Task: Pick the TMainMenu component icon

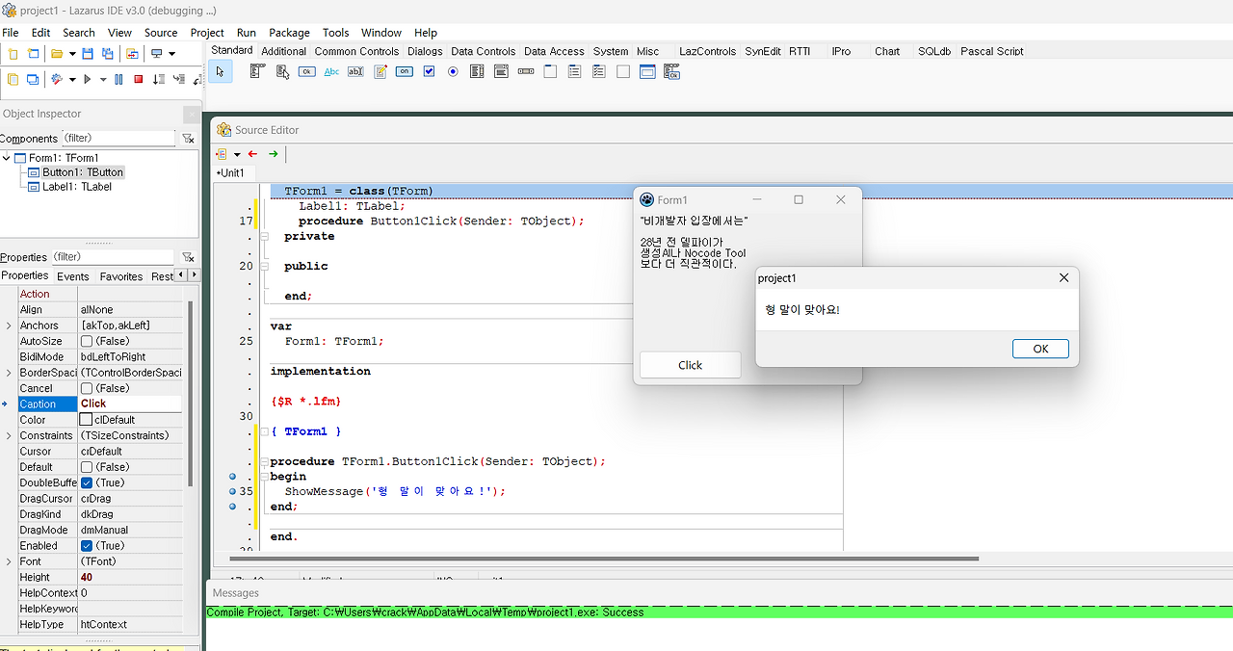Action: coord(257,71)
